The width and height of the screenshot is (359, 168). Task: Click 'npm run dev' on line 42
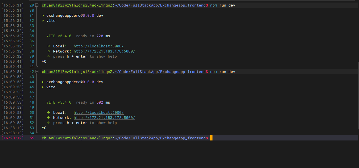click(223, 72)
